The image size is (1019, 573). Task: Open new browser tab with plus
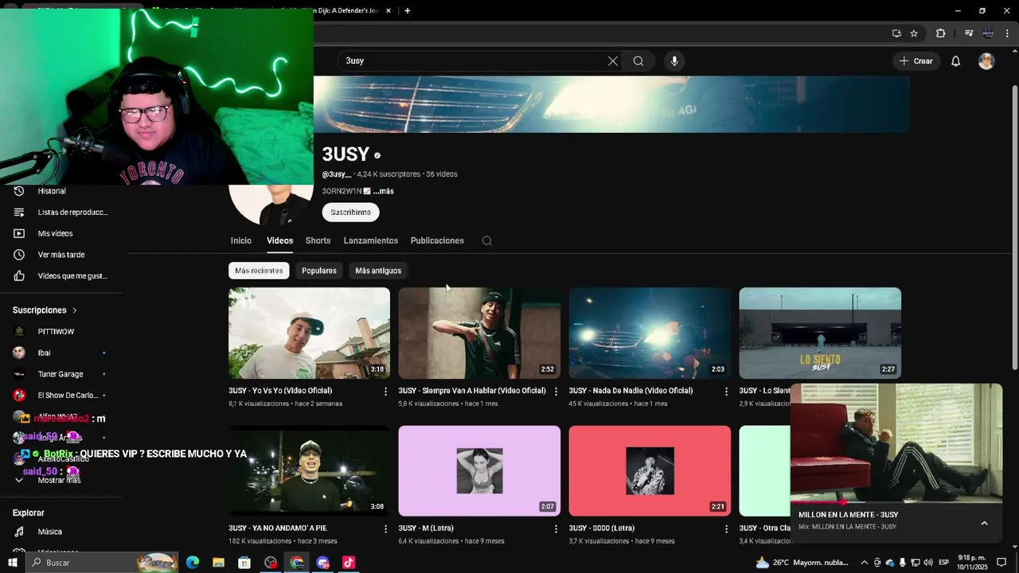coord(407,11)
